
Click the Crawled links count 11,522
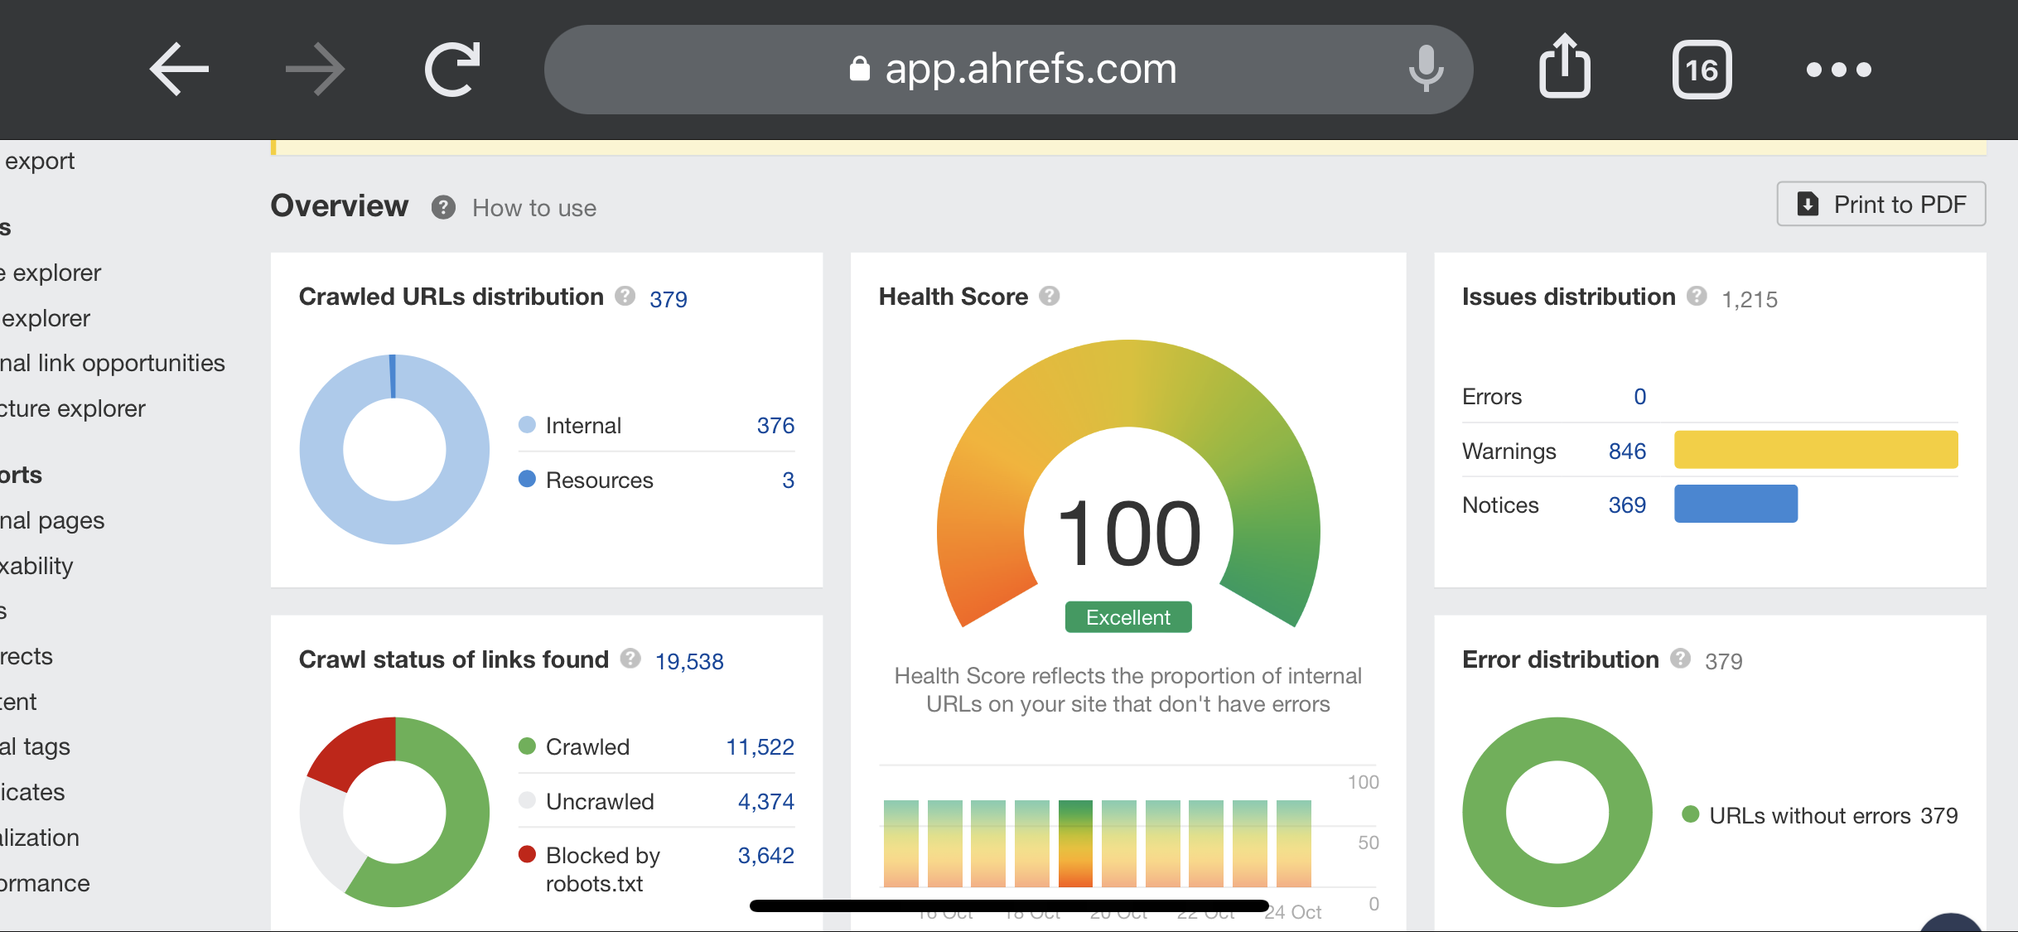[x=760, y=747]
